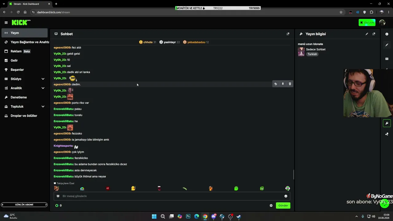Pop out the Yayın bilgisi panel
The width and height of the screenshot is (393, 221).
click(x=374, y=34)
